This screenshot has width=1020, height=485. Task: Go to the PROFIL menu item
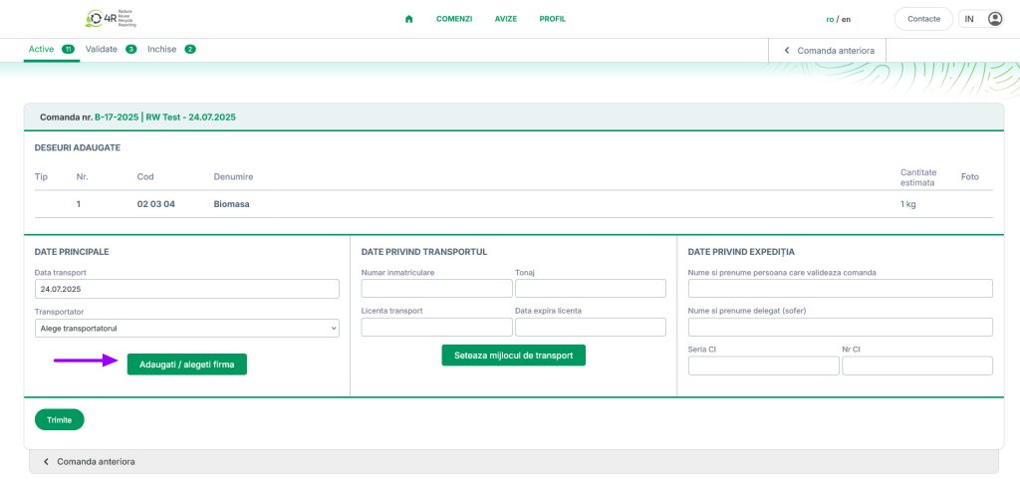552,19
